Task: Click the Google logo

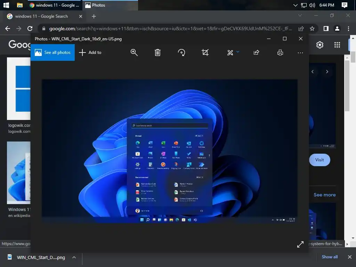Action: (x=19, y=44)
